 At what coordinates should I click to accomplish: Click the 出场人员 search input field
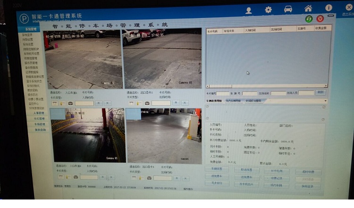coord(306,93)
